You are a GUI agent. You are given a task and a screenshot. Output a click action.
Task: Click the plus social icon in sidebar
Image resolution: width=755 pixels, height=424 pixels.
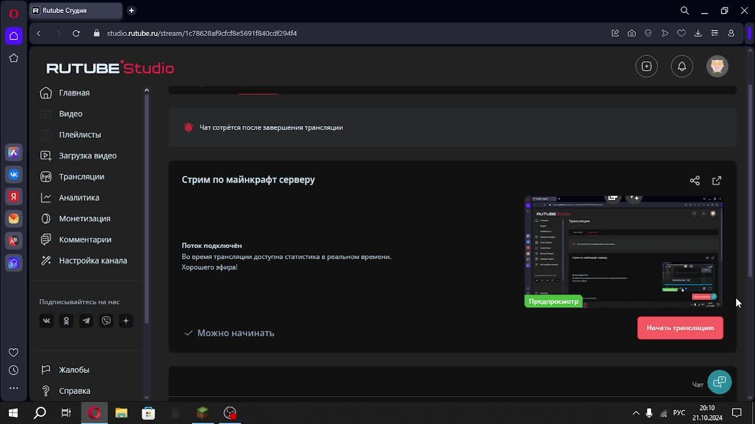tap(126, 321)
